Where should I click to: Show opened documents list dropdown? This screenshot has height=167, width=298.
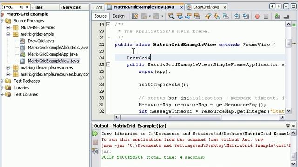pyautogui.click(x=286, y=6)
